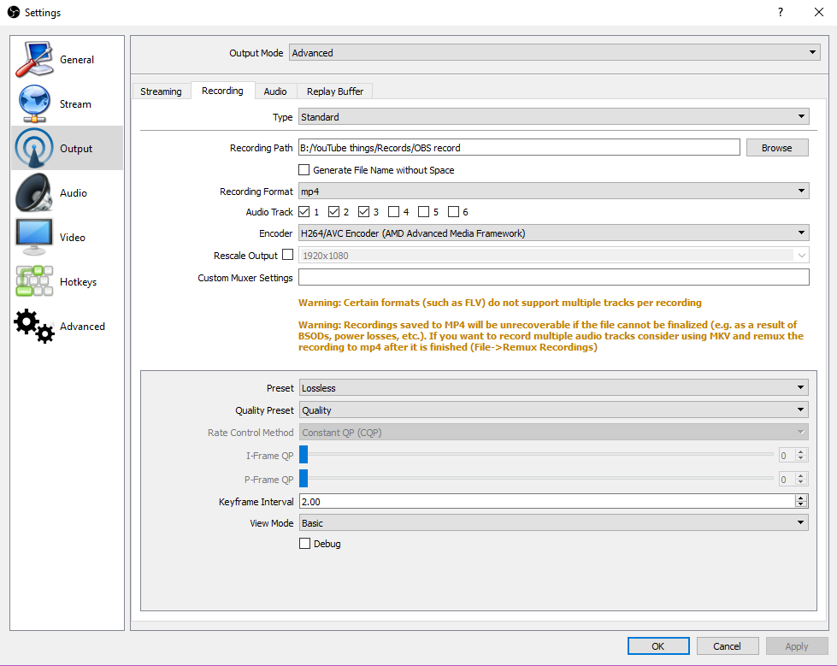
Task: Toggle the Debug checkbox
Action: [304, 543]
